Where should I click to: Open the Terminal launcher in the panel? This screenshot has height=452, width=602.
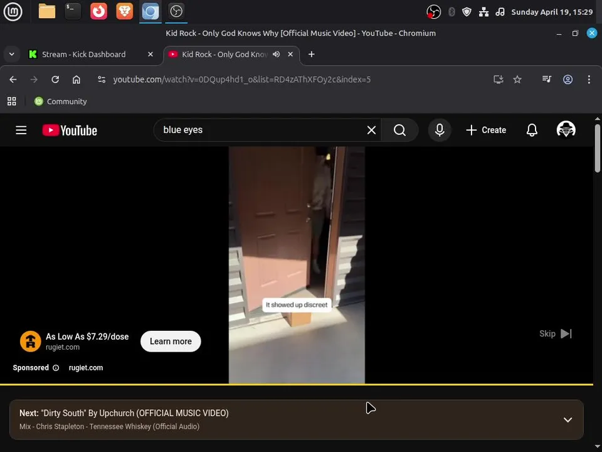73,11
